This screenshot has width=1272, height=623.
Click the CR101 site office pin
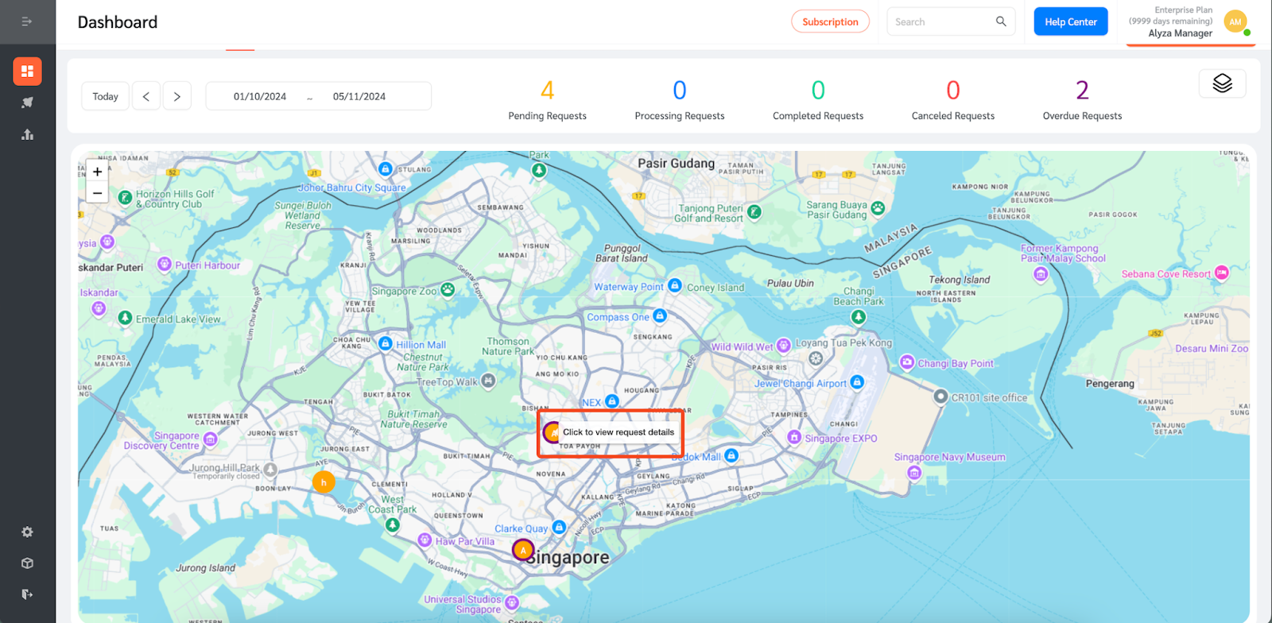click(x=940, y=396)
